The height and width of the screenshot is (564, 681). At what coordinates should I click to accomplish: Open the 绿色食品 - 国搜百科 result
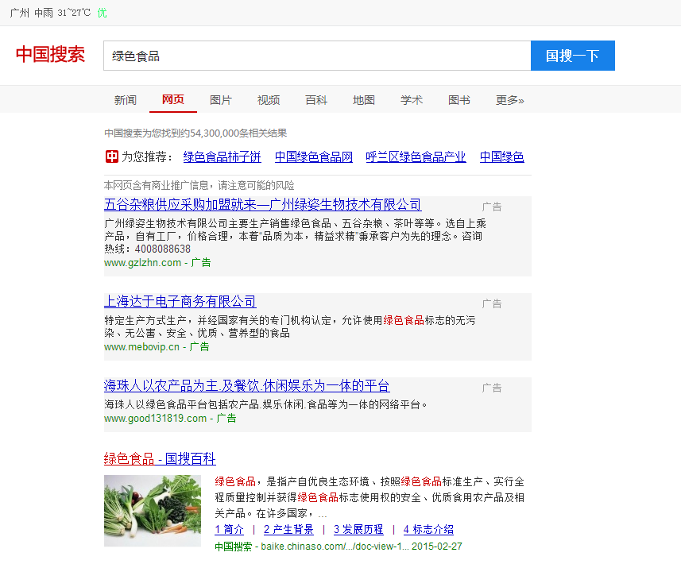point(160,458)
